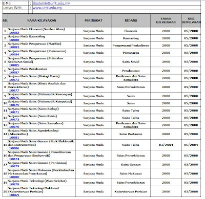Click "Sarjana Muda Sains Gunaan (Perikanan)"
Image resolution: width=205 pixels, height=199 pixels.
click(x=37, y=163)
